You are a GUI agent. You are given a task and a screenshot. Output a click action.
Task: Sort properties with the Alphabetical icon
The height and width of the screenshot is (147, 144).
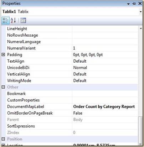pyautogui.click(x=13, y=20)
